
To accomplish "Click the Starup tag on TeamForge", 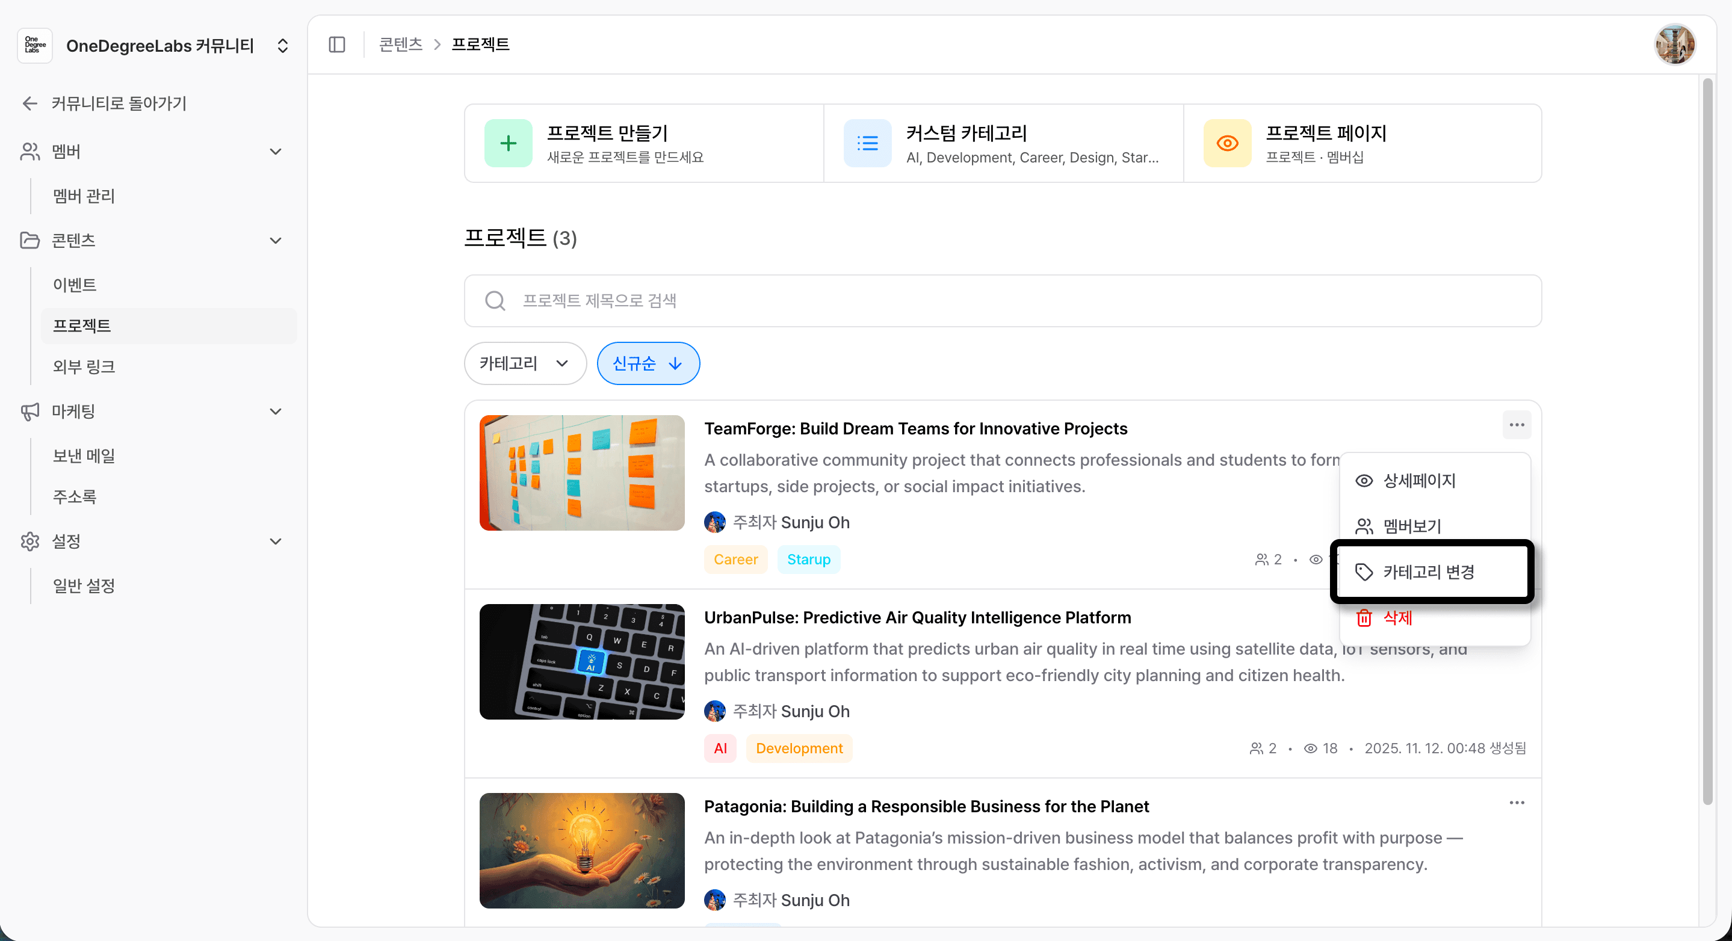I will coord(808,559).
